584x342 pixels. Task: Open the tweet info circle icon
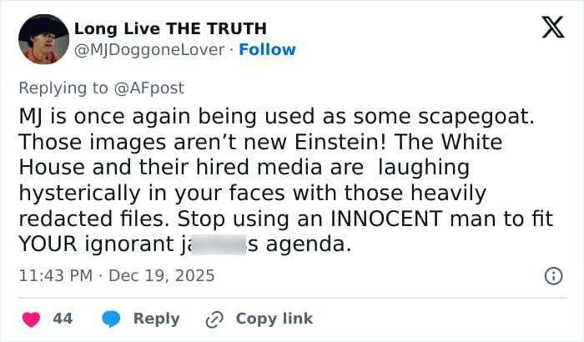551,275
